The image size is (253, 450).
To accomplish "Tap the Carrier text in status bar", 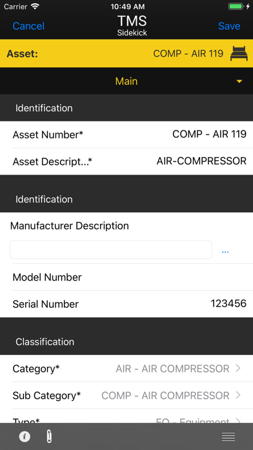I will tap(16, 6).
